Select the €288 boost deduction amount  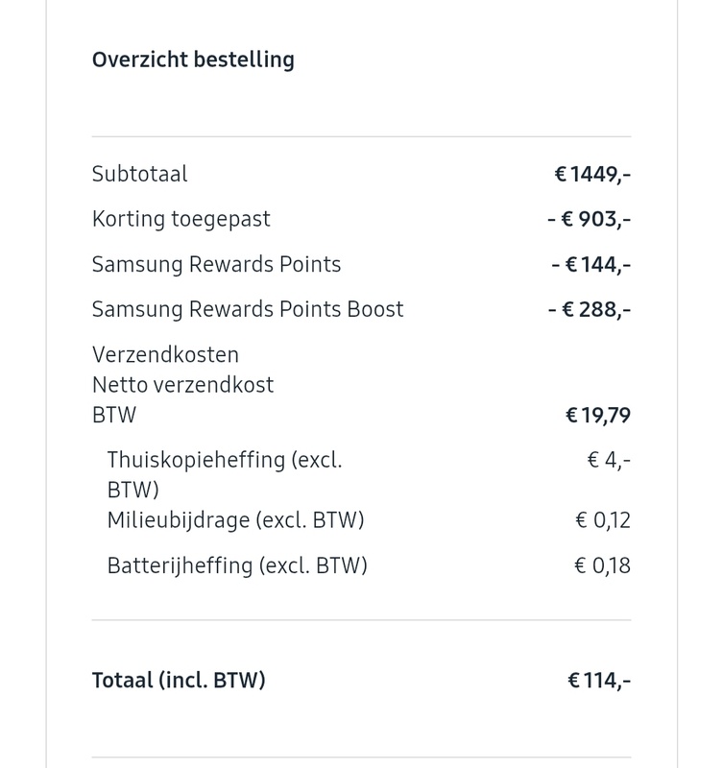[589, 309]
